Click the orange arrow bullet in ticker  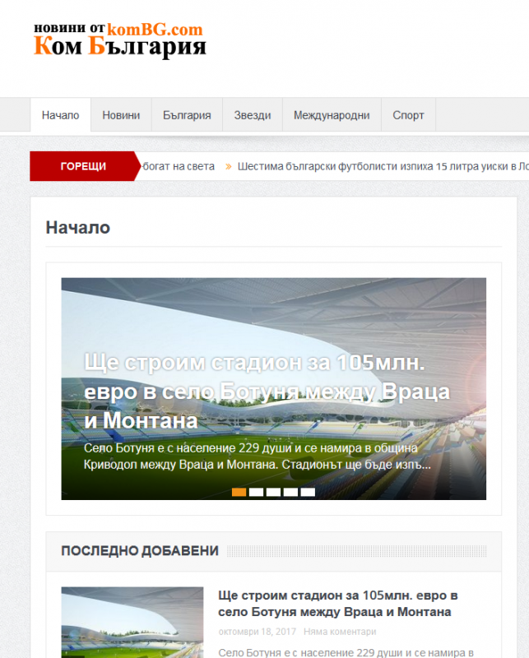(x=229, y=166)
